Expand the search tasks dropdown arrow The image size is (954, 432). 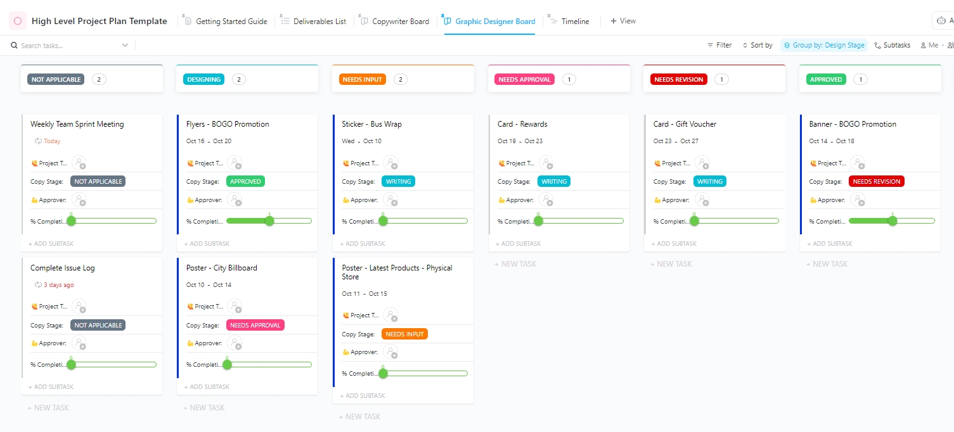tap(125, 45)
